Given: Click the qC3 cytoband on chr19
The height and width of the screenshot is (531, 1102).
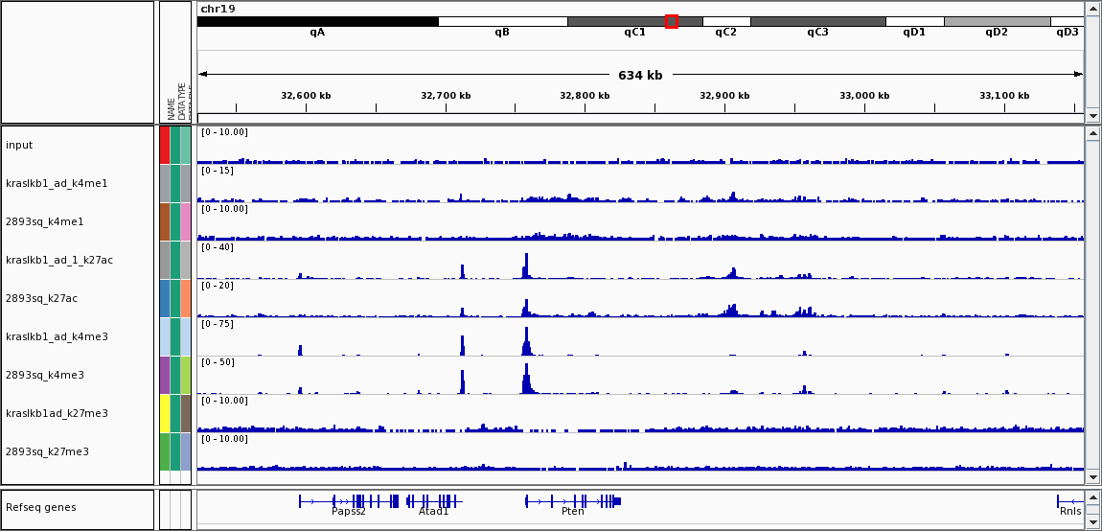Looking at the screenshot, I should [817, 21].
